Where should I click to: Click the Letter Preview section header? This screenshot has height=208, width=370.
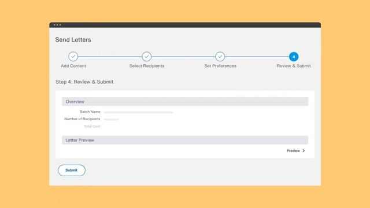[185, 140]
